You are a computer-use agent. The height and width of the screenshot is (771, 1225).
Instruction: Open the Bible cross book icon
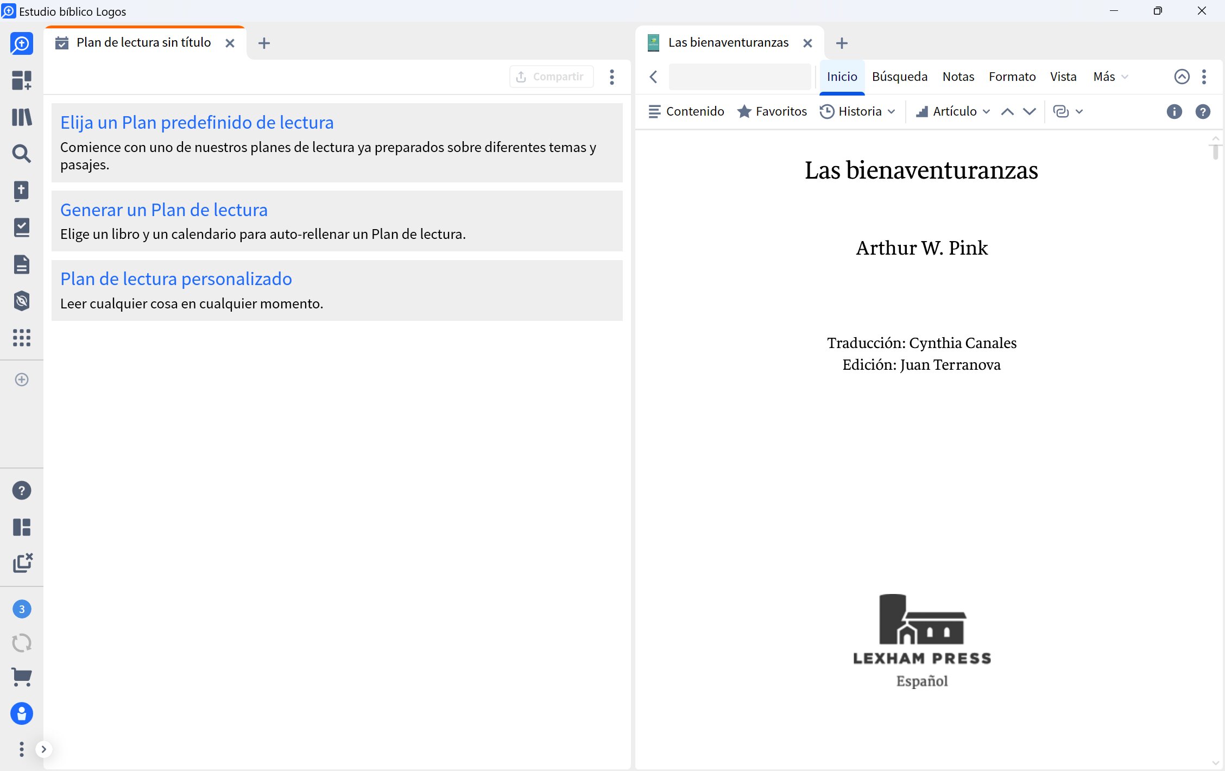(22, 191)
